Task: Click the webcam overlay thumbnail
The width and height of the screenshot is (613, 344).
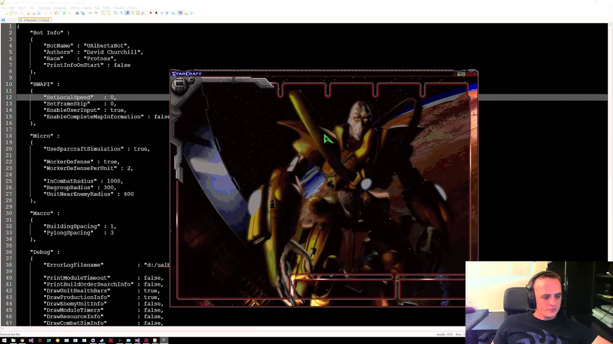Action: click(539, 302)
